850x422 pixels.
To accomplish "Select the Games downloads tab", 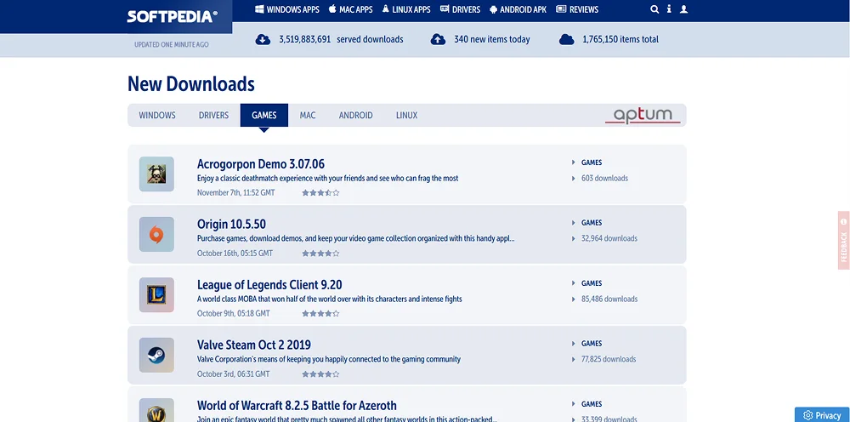I will pyautogui.click(x=264, y=116).
